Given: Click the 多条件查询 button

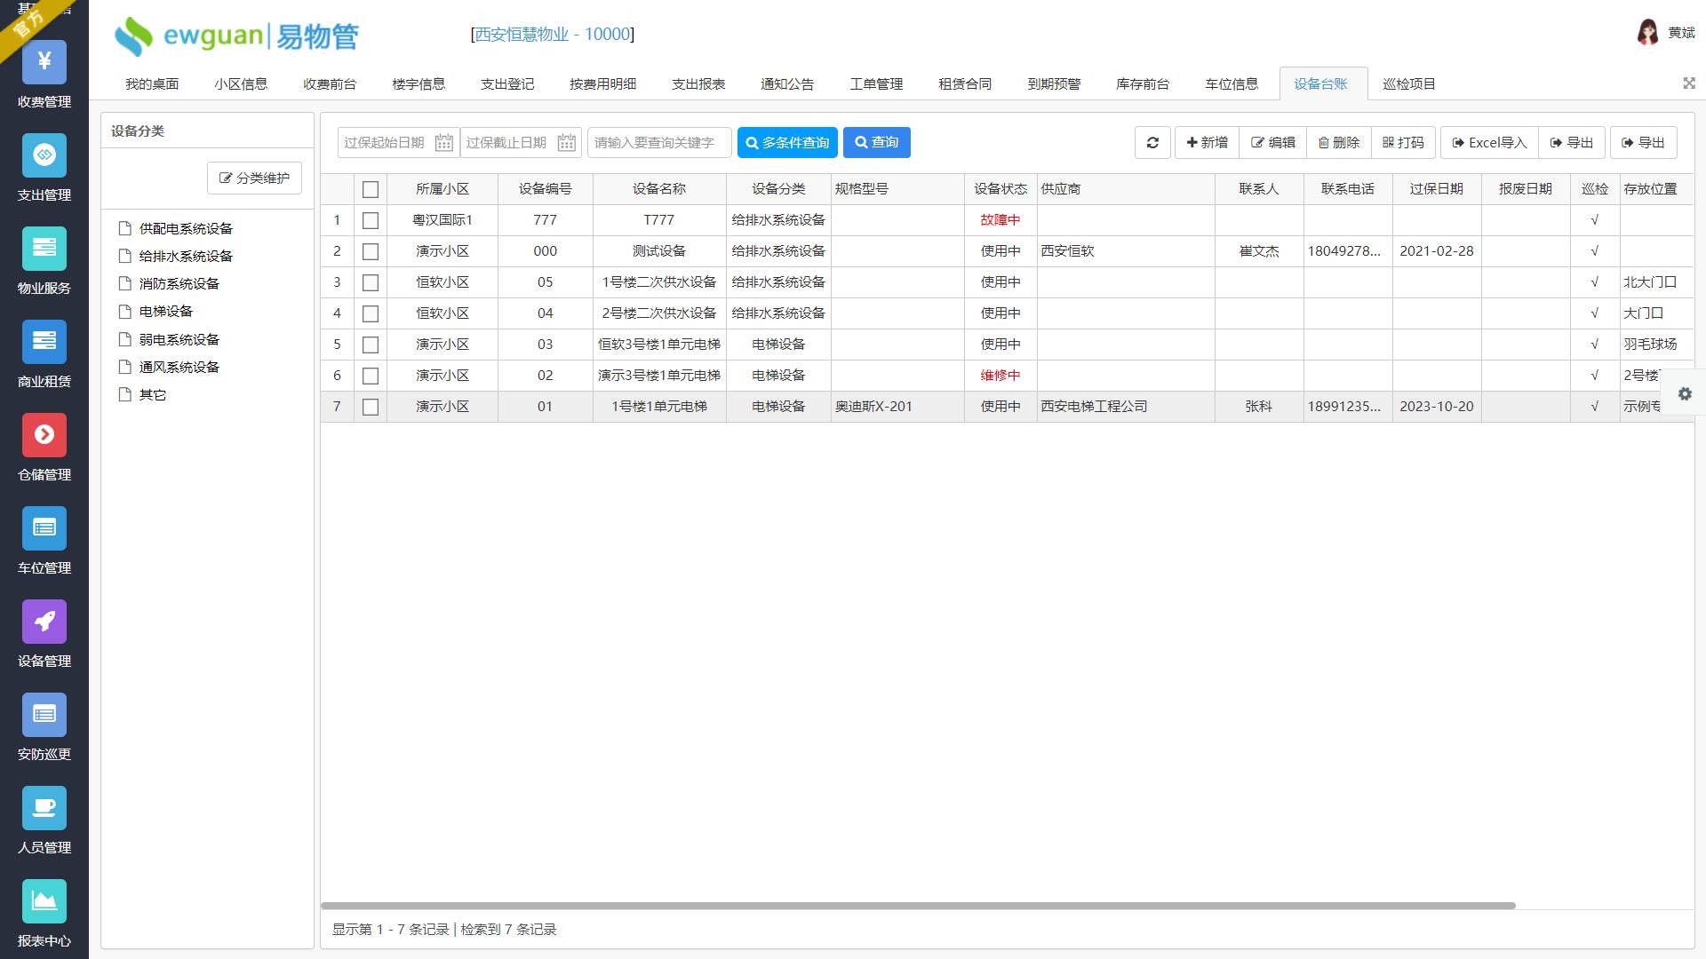Looking at the screenshot, I should click(787, 143).
